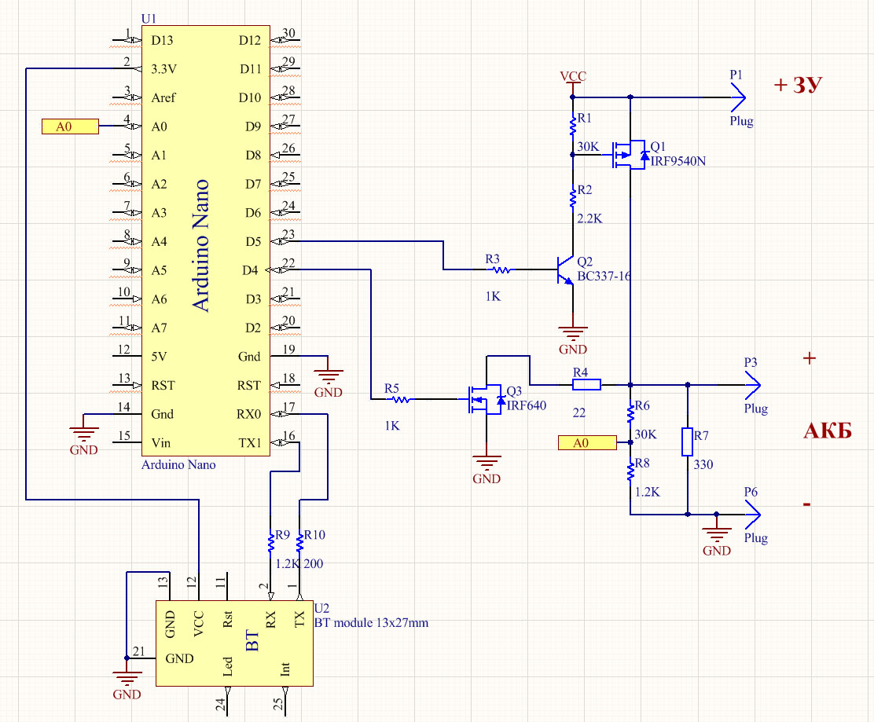
Task: Select the P6 plug connector symbol
Action: click(x=752, y=514)
